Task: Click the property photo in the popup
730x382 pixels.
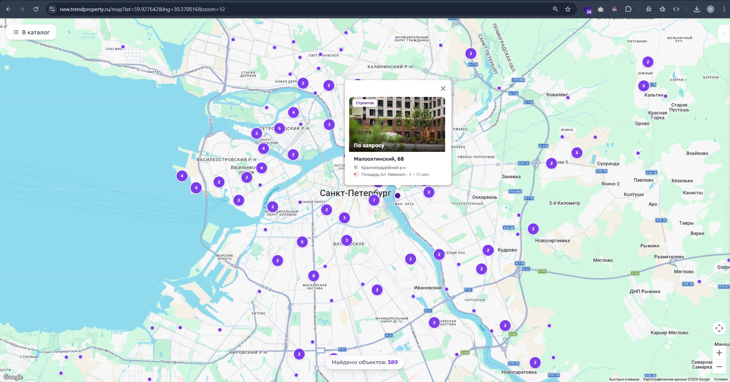Action: (397, 124)
